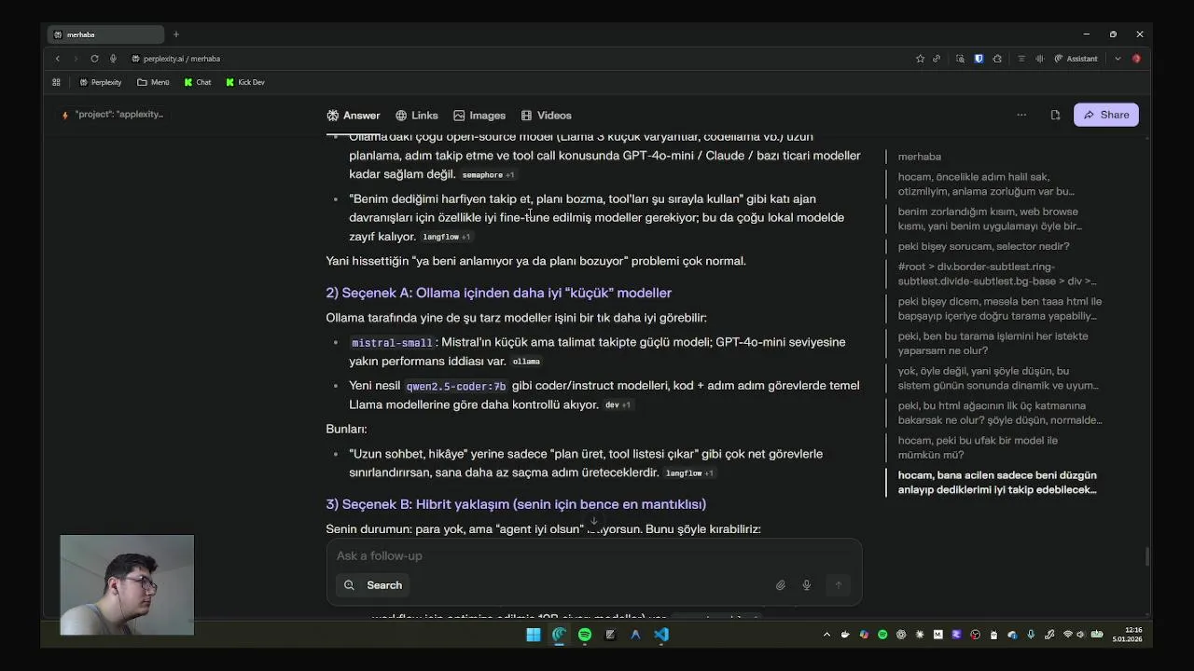This screenshot has height=671, width=1194.
Task: Switch to the Videos tab
Action: tap(546, 116)
